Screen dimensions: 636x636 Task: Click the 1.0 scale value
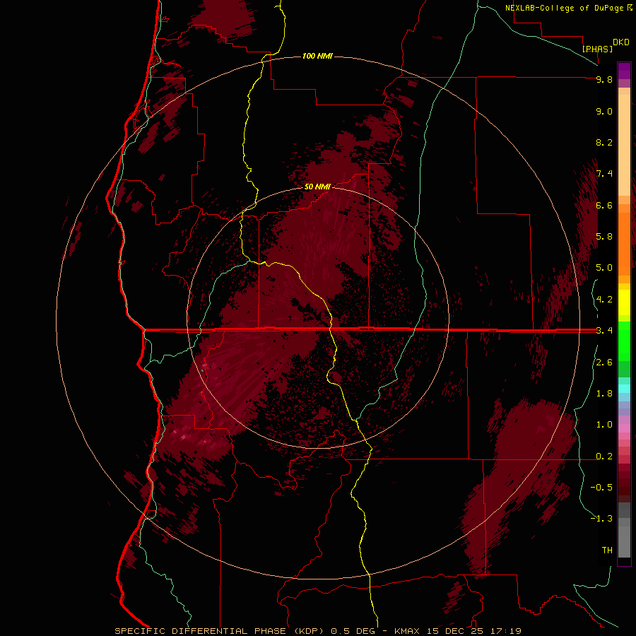click(x=604, y=425)
